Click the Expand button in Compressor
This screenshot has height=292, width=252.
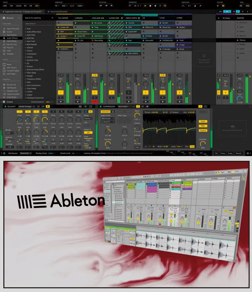pyautogui.click(x=203, y=130)
